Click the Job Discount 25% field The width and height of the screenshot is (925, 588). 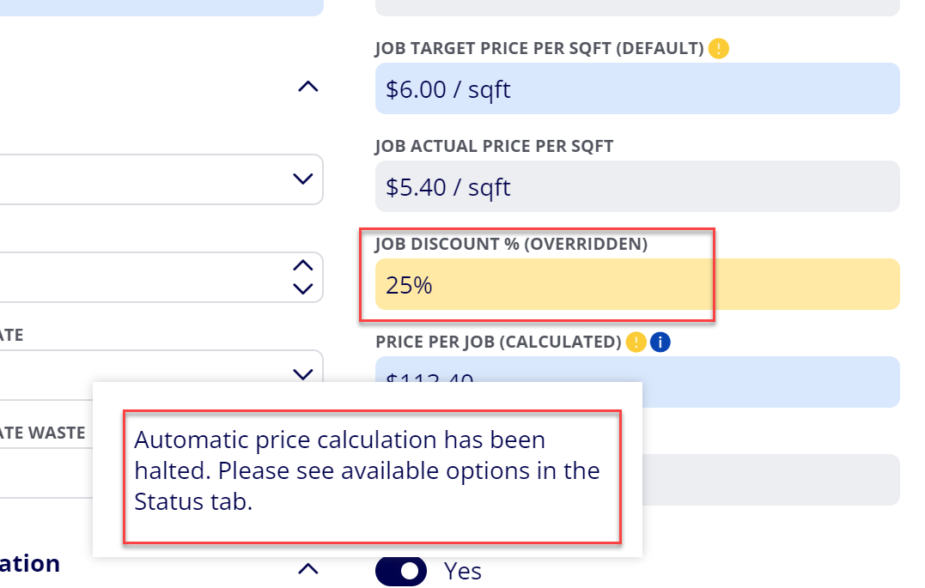[637, 284]
